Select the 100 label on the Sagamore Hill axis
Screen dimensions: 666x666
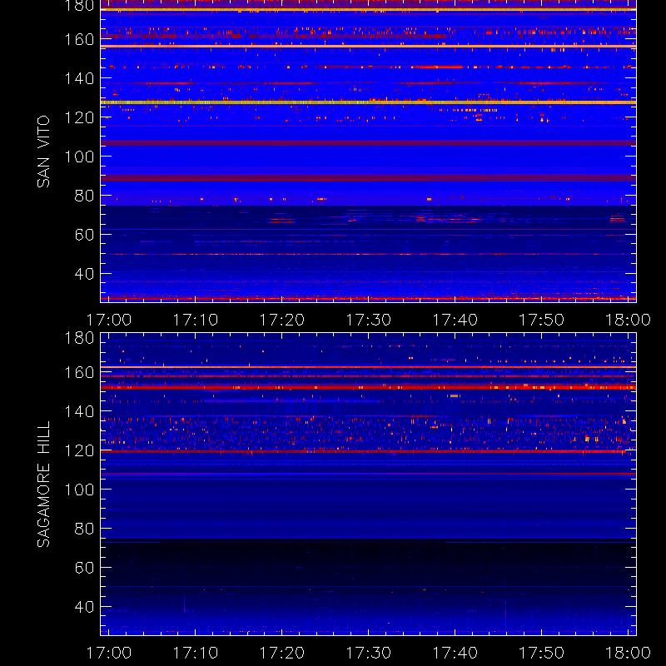pyautogui.click(x=79, y=490)
